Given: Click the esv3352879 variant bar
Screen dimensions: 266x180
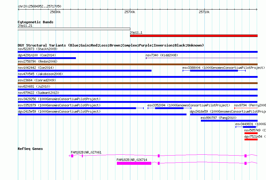Looking at the screenshot, I should (81, 108).
